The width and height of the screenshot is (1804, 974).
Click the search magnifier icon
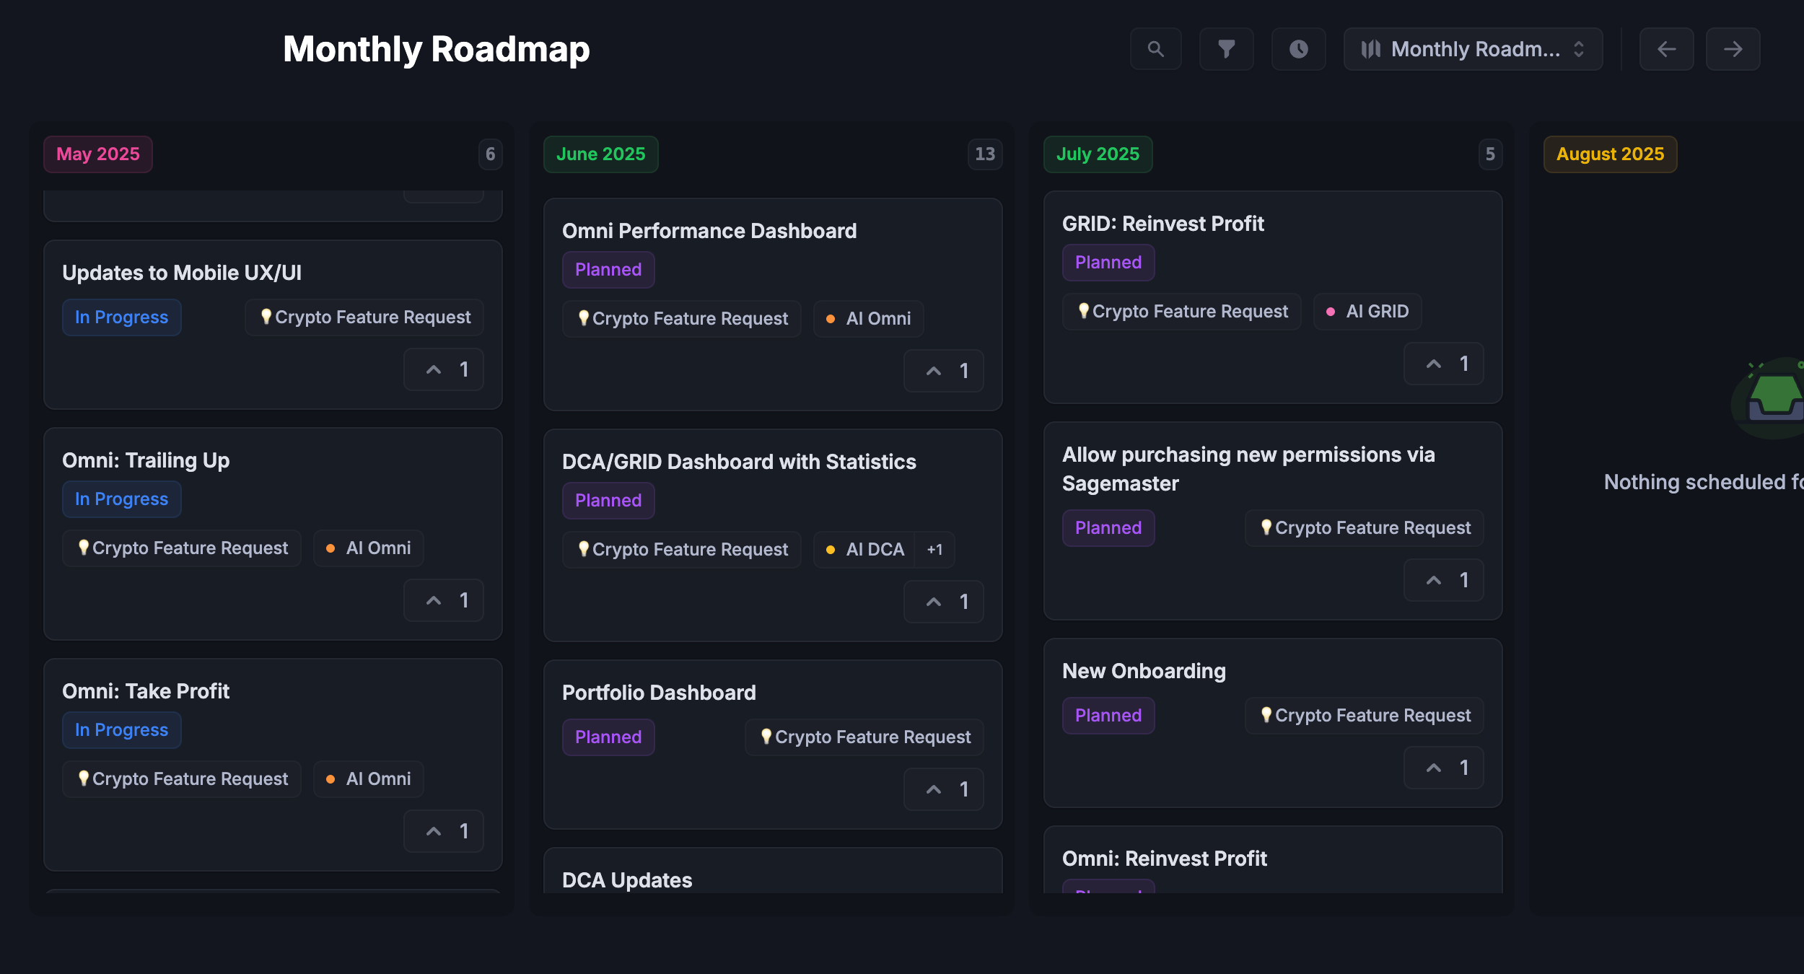click(1155, 49)
